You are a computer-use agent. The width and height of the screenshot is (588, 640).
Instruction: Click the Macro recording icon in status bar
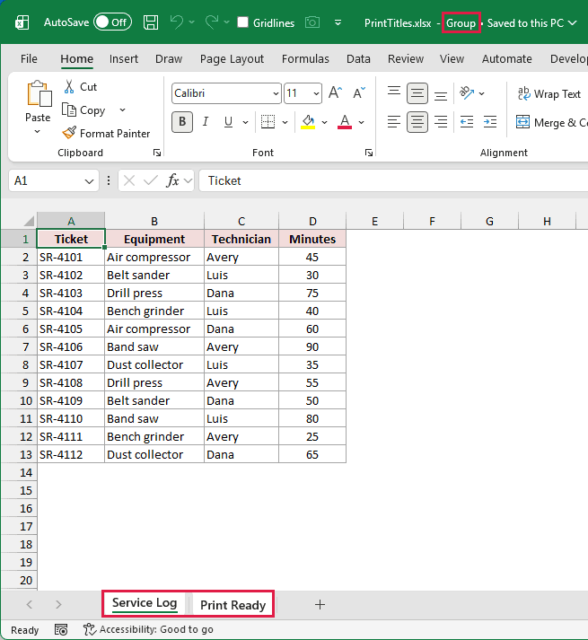[61, 630]
